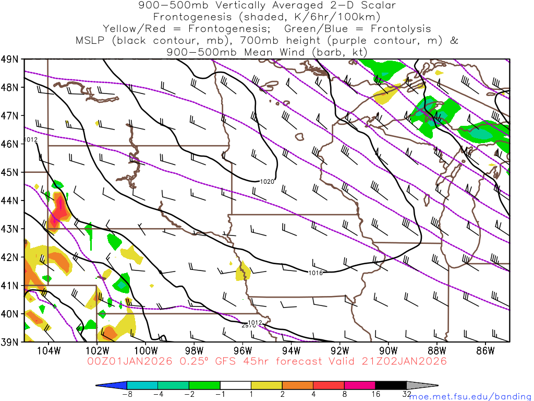Image resolution: width=534 pixels, height=401 pixels.
Task: Click the 1016 isobar label
Action: (x=315, y=273)
